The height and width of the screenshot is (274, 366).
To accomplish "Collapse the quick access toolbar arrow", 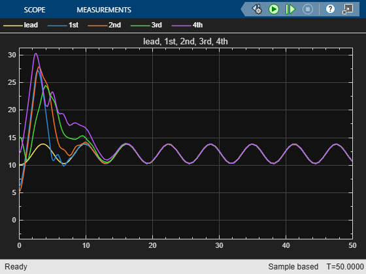I will click(243, 9).
